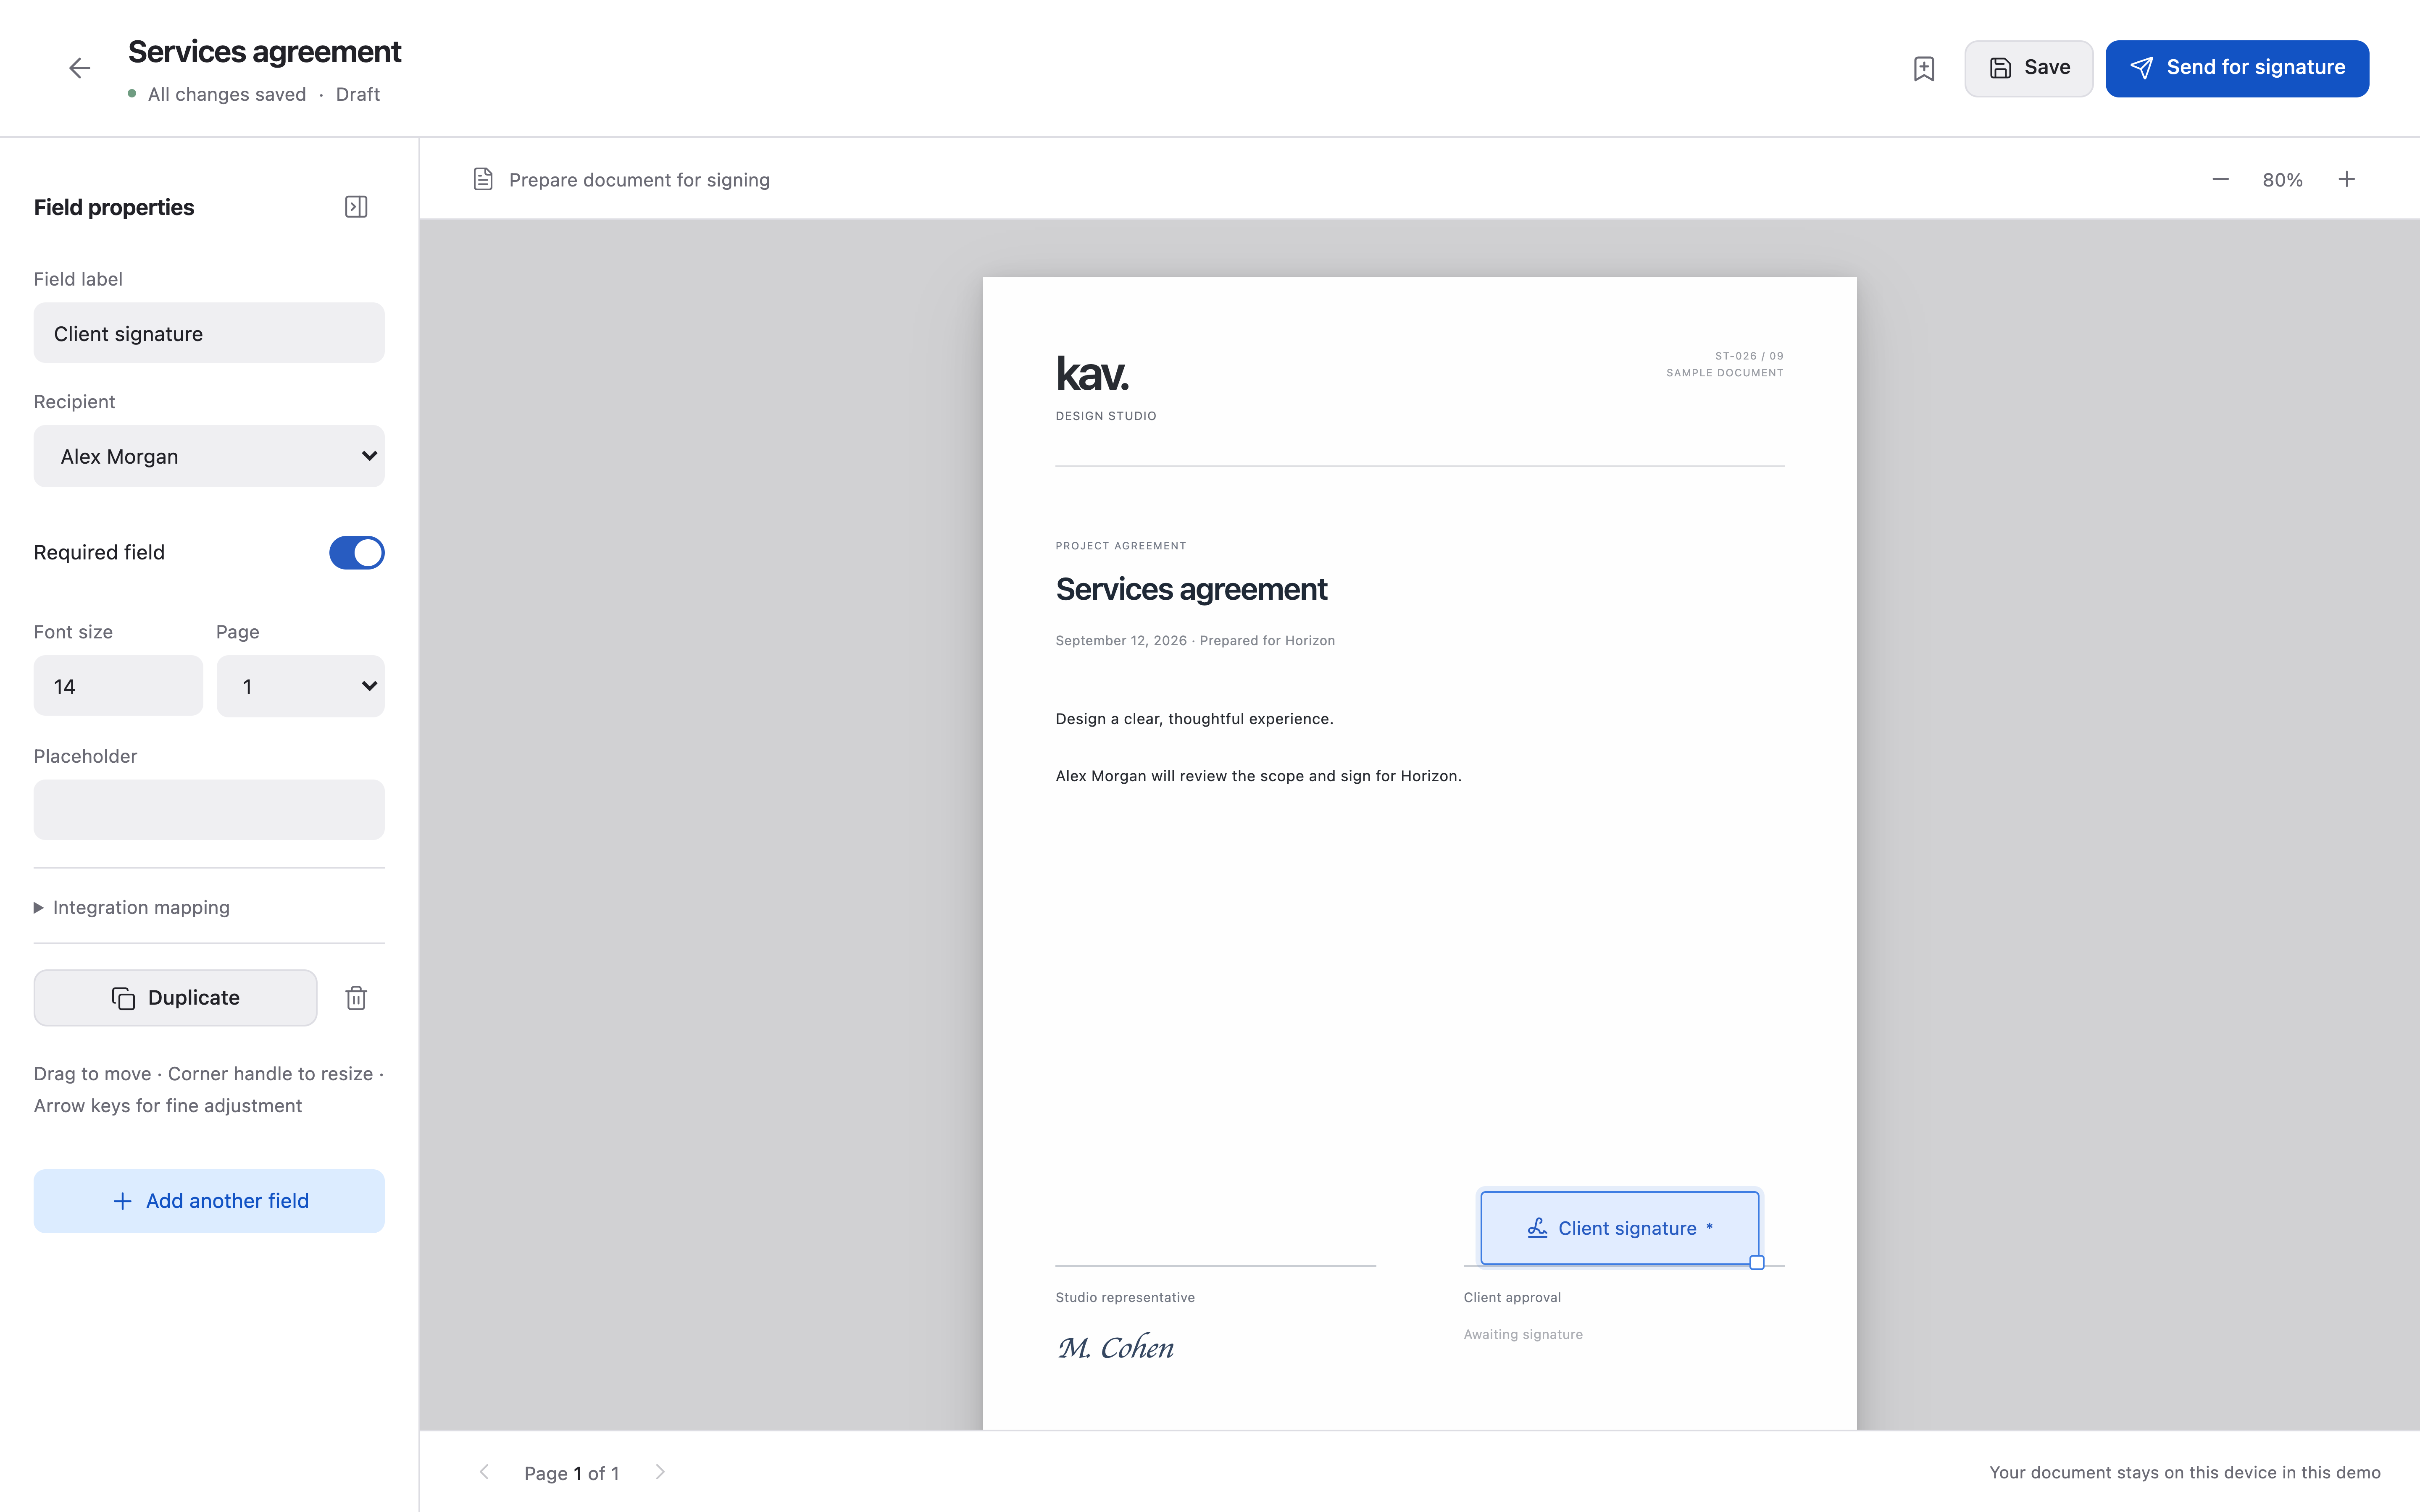Click 'Client approval' label
Image resolution: width=2420 pixels, height=1512 pixels.
coord(1512,1297)
